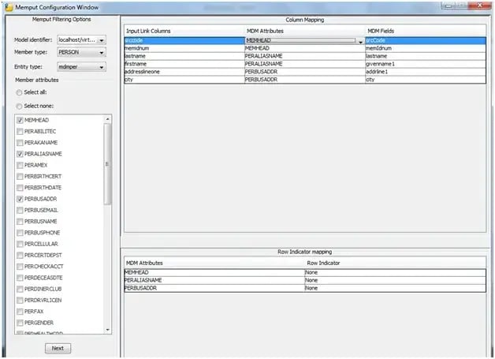This screenshot has width=495, height=359.
Task: Click the member attributes scrollbar thumb
Action: pyautogui.click(x=108, y=163)
